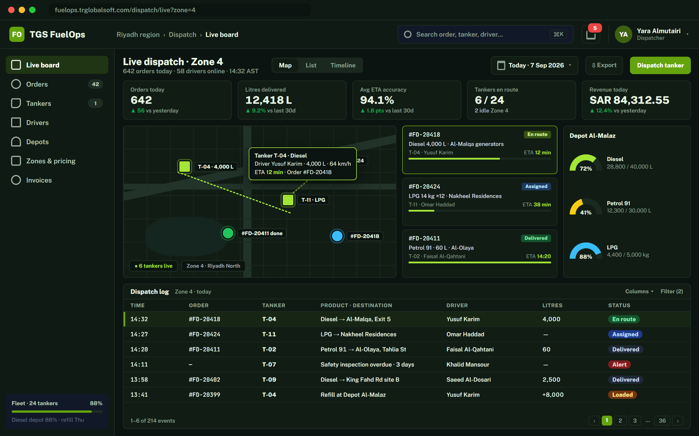Image resolution: width=699 pixels, height=436 pixels.
Task: Click the calendar icon in date selector
Action: (501, 65)
